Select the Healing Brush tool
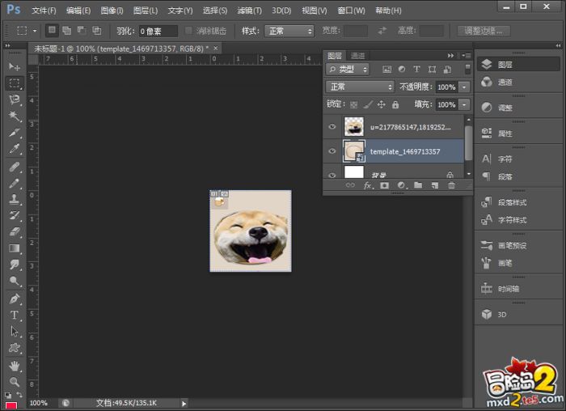 tap(15, 167)
